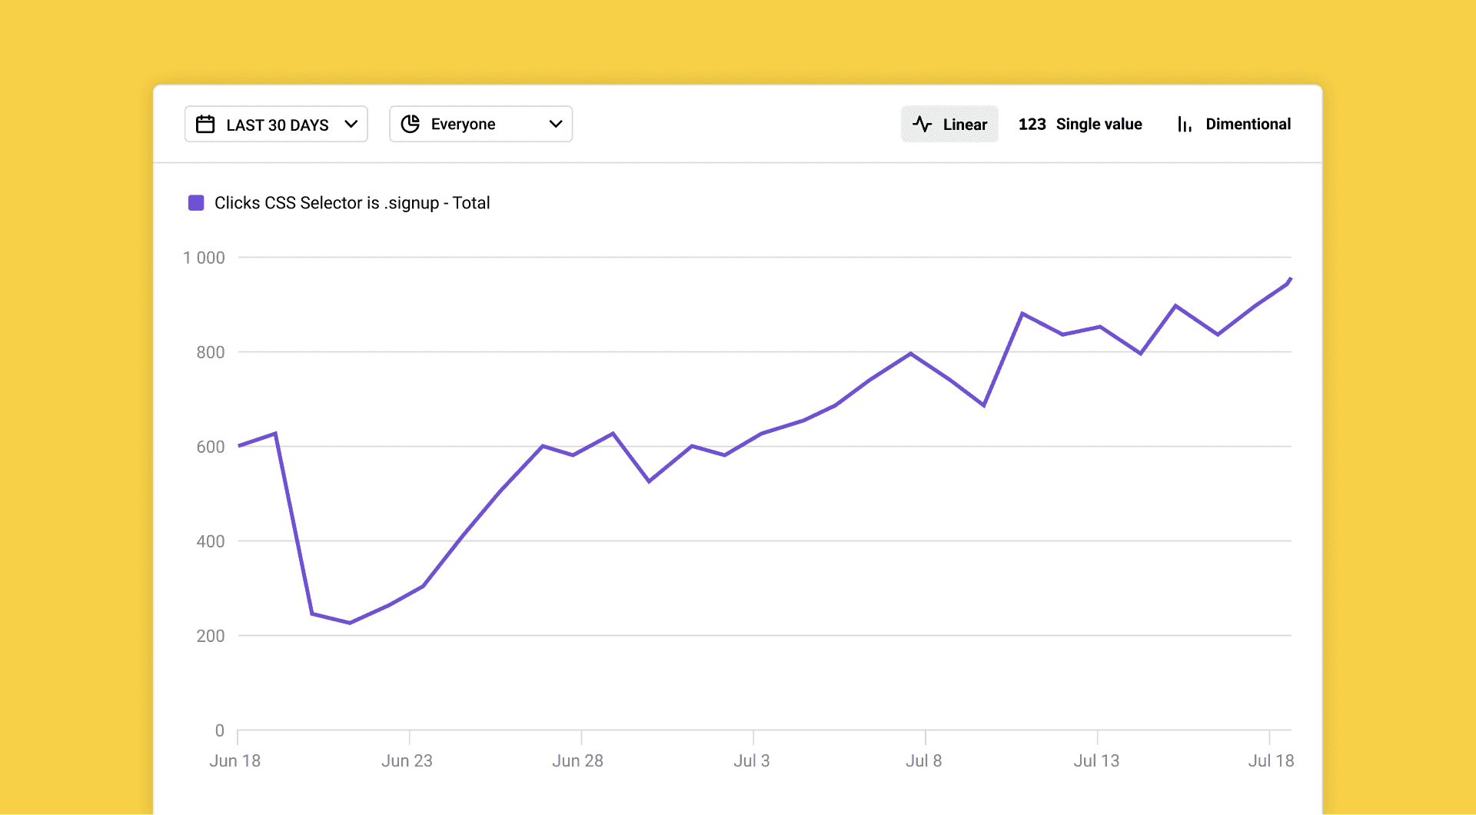Select the Dimentional view tab

pos(1234,125)
